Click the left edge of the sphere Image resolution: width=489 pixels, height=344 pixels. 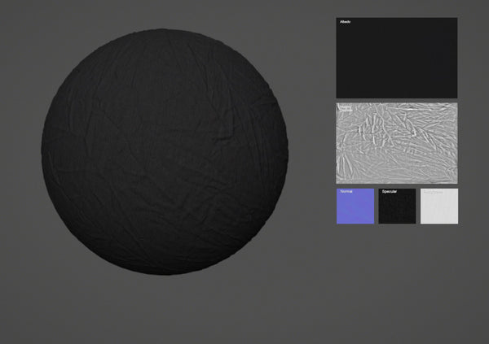click(x=43, y=152)
